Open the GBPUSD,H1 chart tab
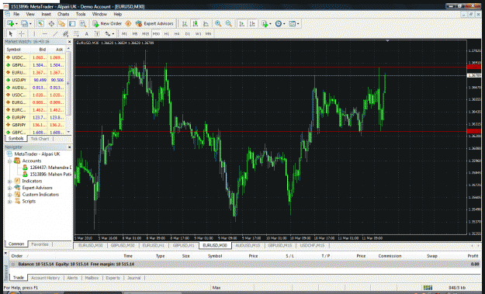The height and width of the screenshot is (294, 485). tap(183, 245)
